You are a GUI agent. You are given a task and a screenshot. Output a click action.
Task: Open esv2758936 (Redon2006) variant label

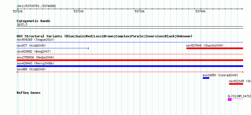pos(36,57)
